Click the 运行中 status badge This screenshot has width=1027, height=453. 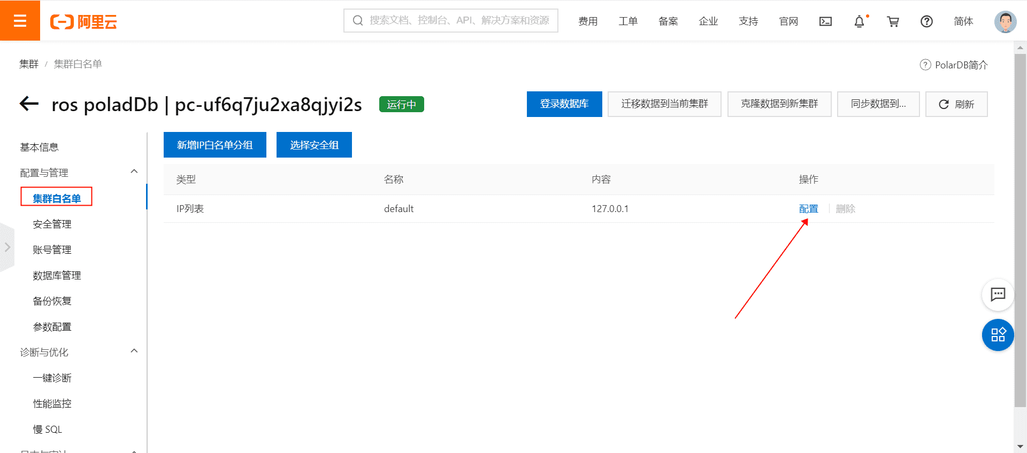(401, 104)
